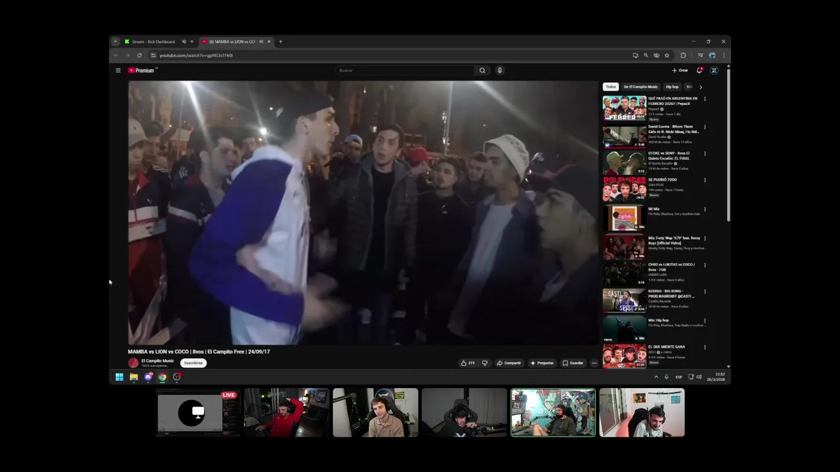Dislike the video with thumbs down

point(485,363)
